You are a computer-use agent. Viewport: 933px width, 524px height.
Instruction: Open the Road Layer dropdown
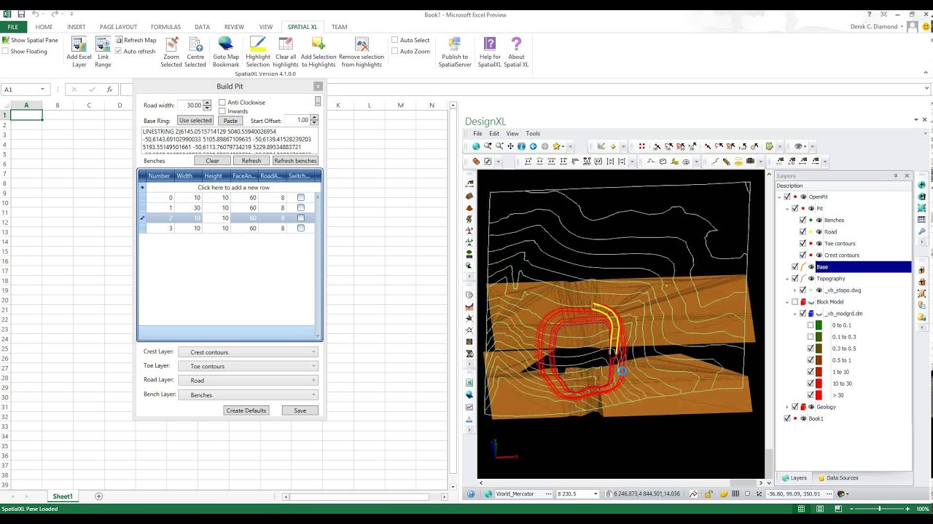[248, 380]
